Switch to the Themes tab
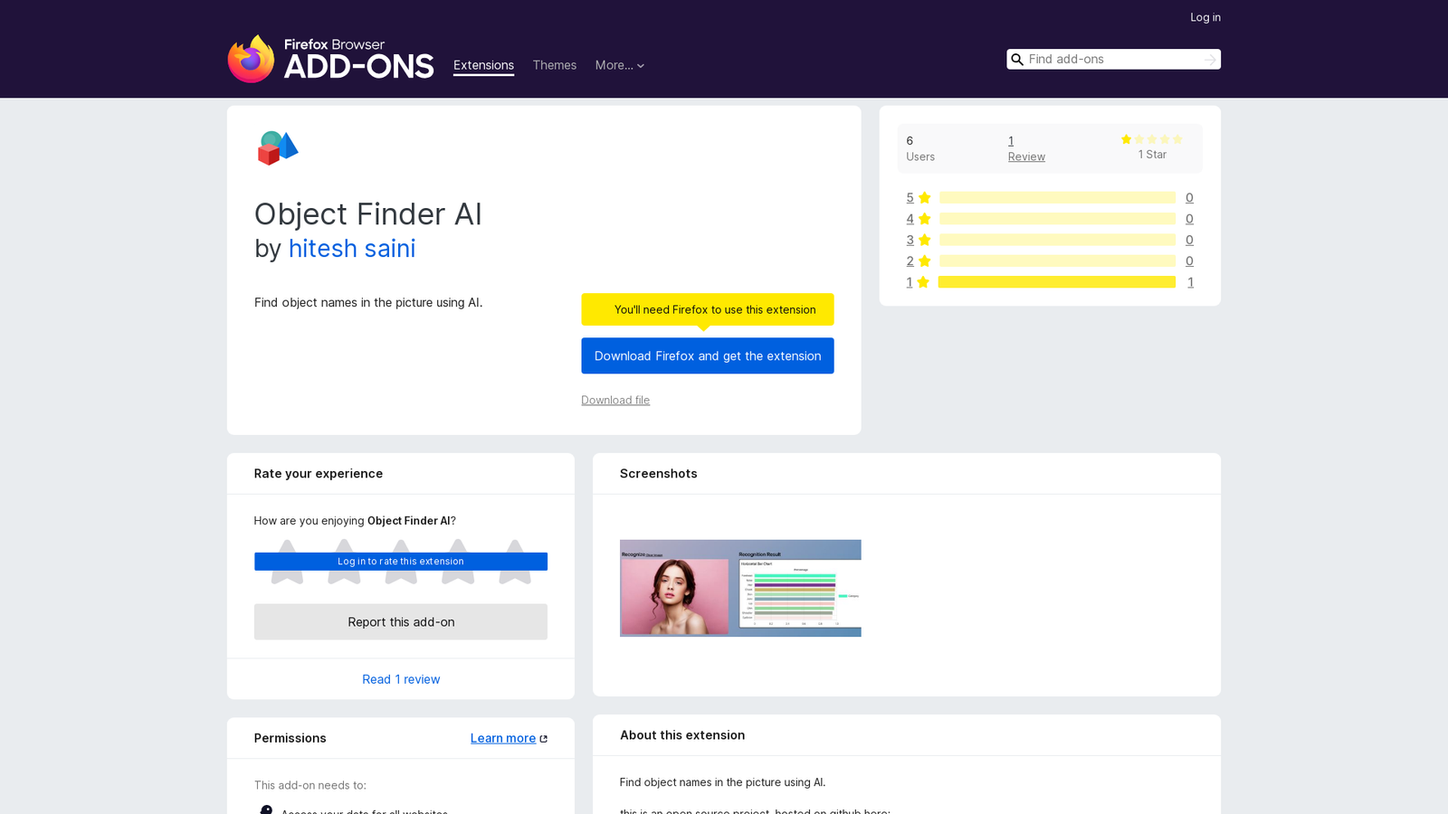This screenshot has height=814, width=1448. (554, 65)
